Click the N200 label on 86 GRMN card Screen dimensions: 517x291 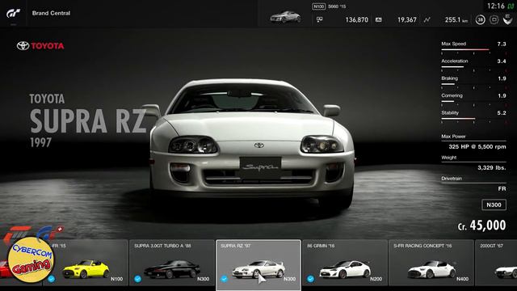[x=376, y=279]
